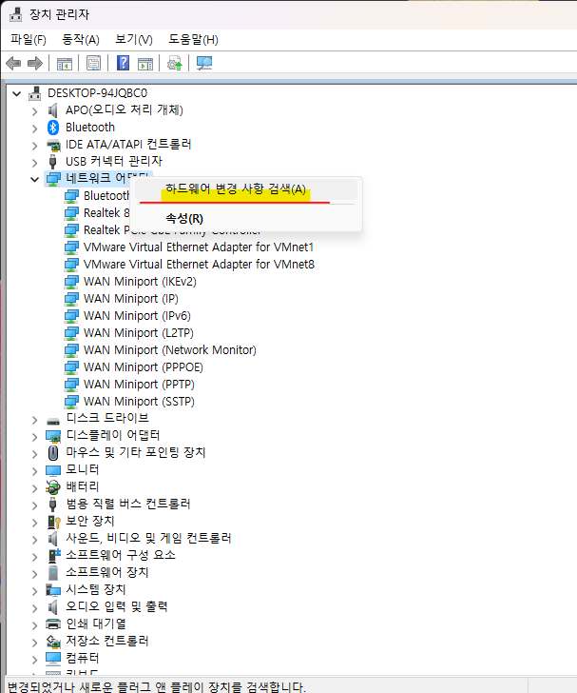
Task: Select VMware Virtual Ethernet Adapter for VMnet8
Action: coord(199,265)
